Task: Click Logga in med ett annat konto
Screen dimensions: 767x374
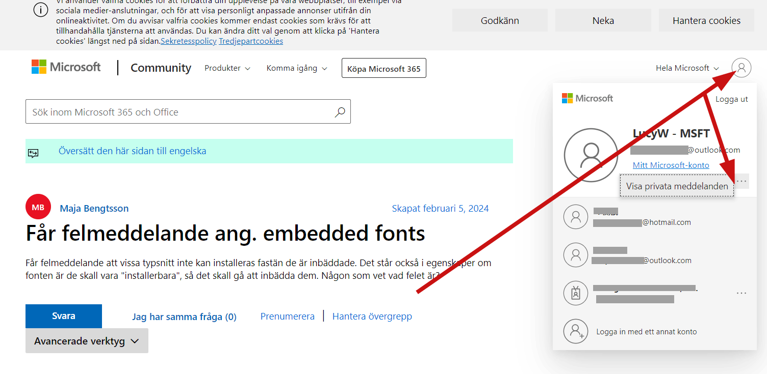Action: pyautogui.click(x=647, y=332)
